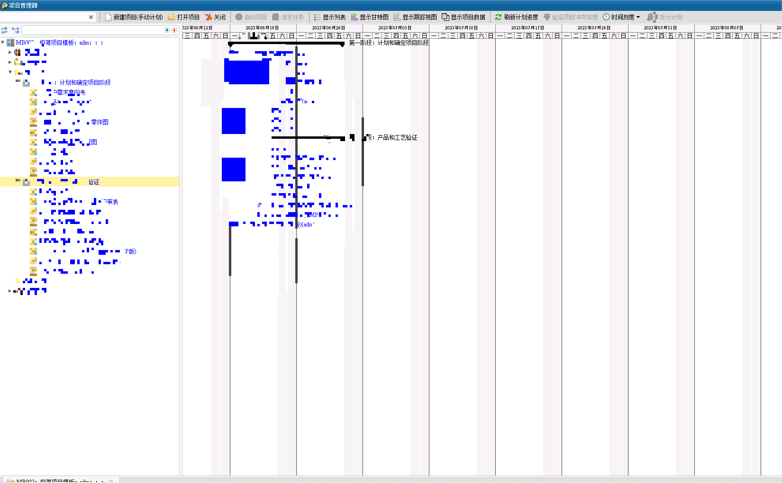
Task: Select the highlighted 验证 phase row
Action: [93, 182]
